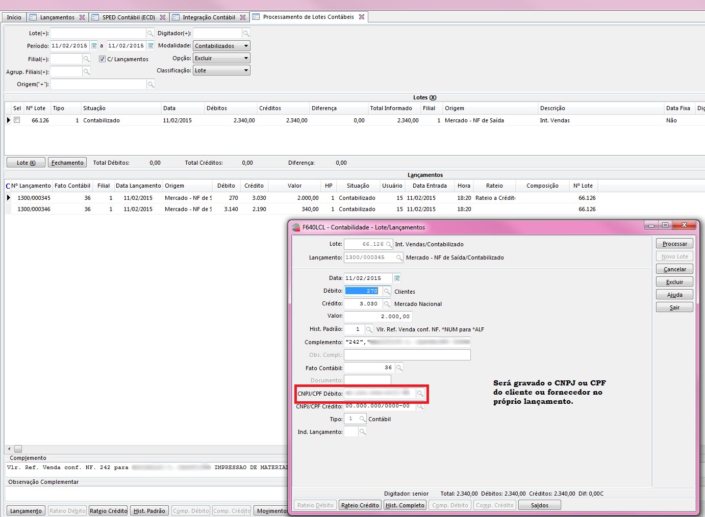Sort by Valor column in Lançamentos
The width and height of the screenshot is (705, 517).
[x=295, y=186]
